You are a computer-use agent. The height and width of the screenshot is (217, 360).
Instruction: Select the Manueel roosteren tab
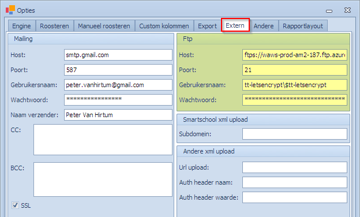coord(104,26)
